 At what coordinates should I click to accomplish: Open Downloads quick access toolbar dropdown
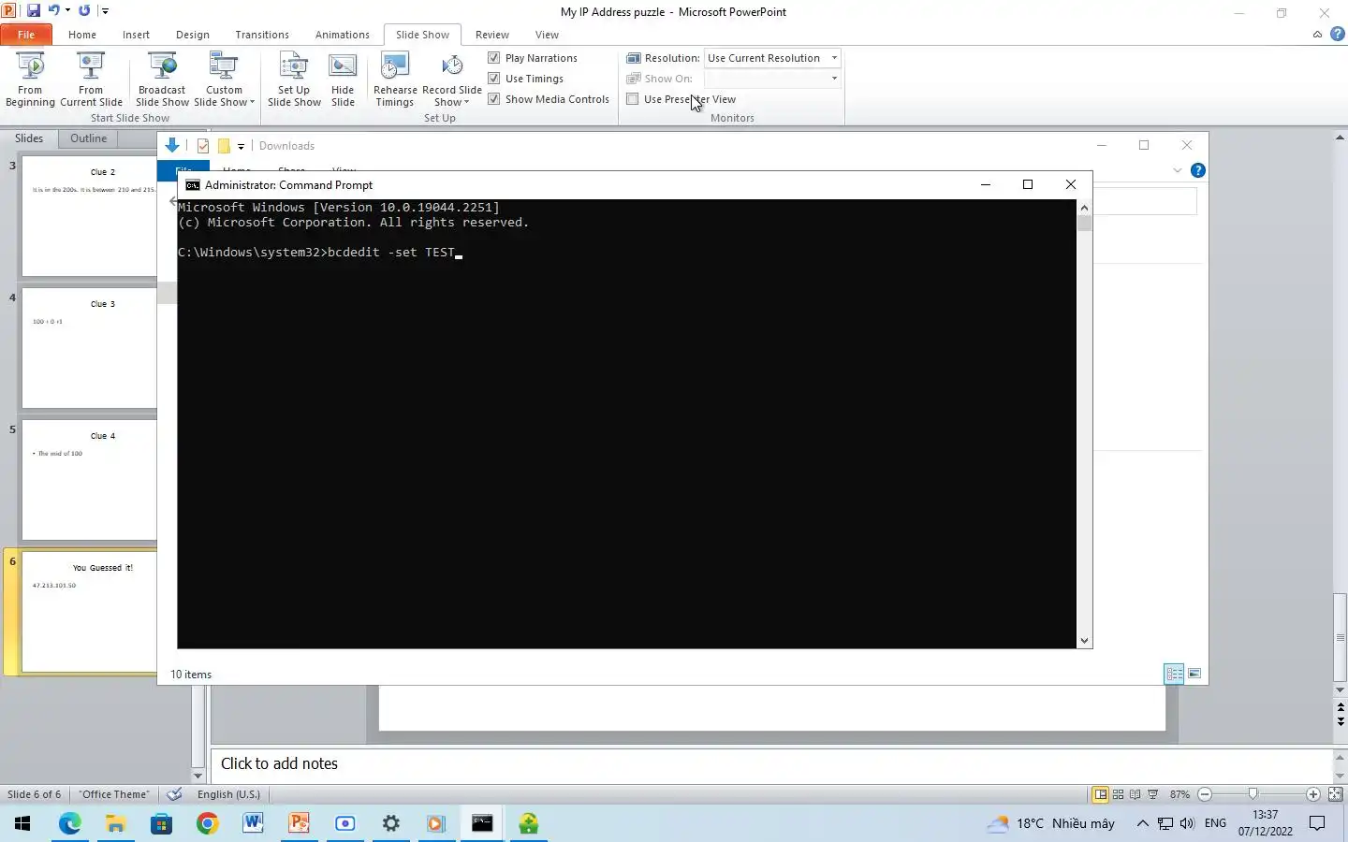point(241,146)
